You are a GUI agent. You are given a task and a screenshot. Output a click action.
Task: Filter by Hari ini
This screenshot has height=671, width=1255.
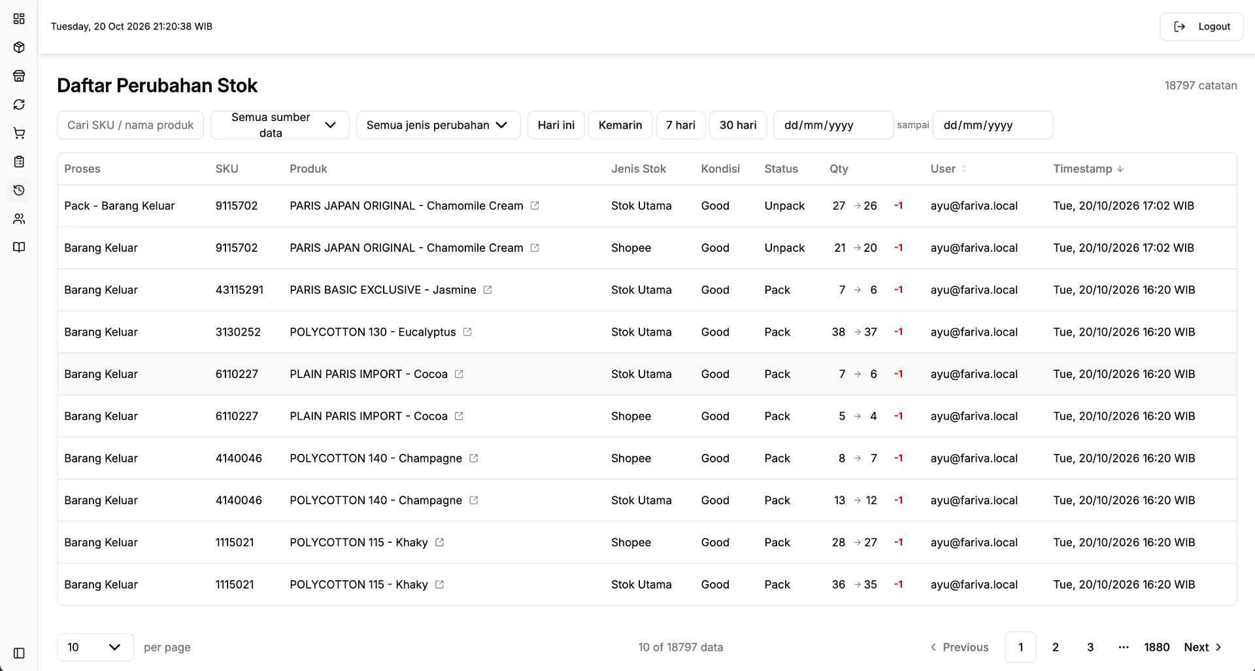pyautogui.click(x=556, y=125)
